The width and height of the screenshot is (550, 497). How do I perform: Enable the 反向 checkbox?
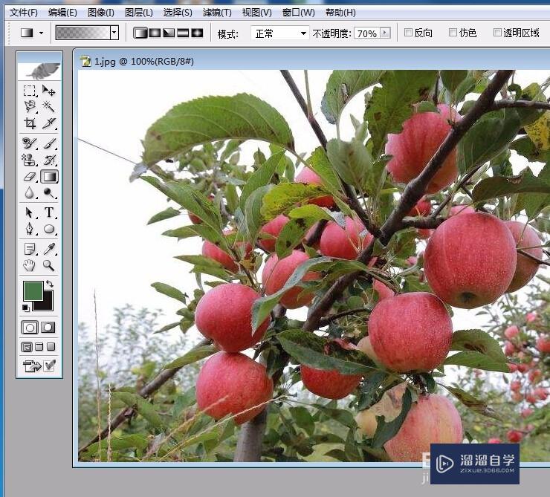point(408,33)
